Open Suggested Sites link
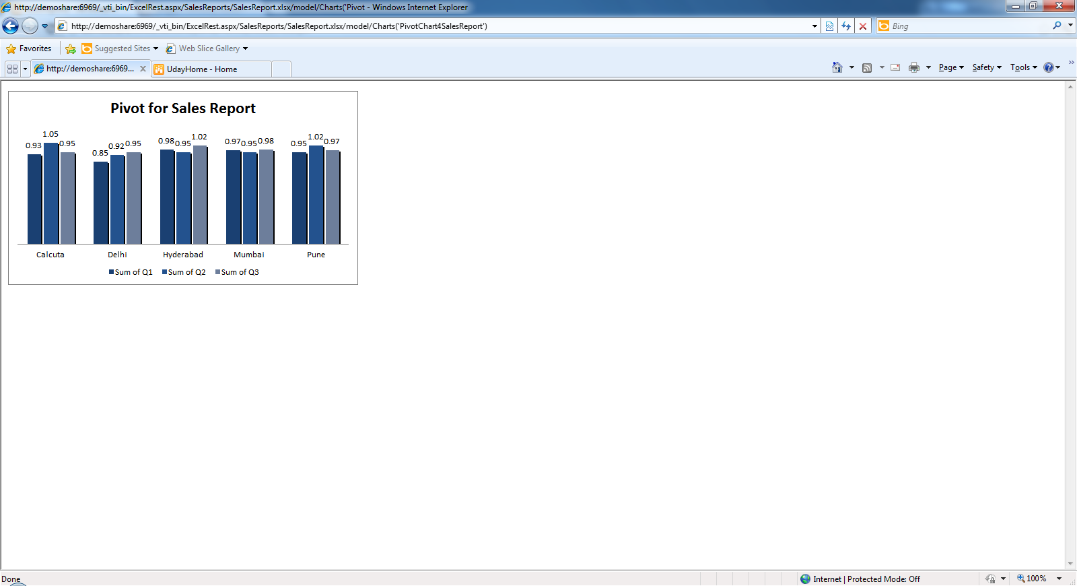The height and width of the screenshot is (586, 1077). (x=120, y=48)
